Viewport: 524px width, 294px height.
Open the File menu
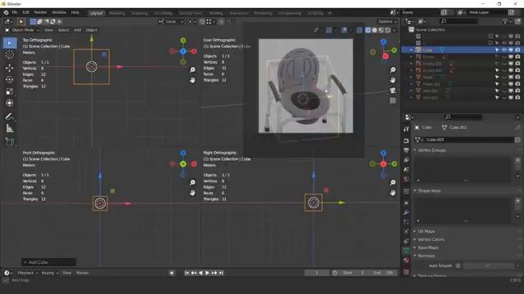coord(15,12)
